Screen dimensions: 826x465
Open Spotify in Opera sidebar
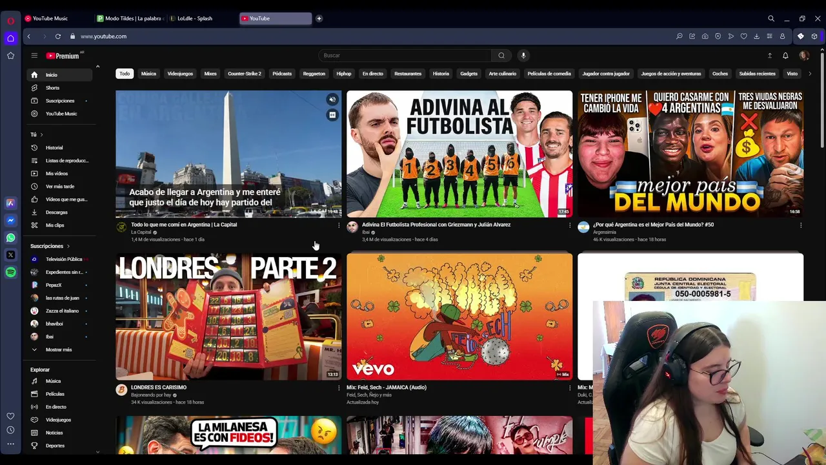point(10,273)
